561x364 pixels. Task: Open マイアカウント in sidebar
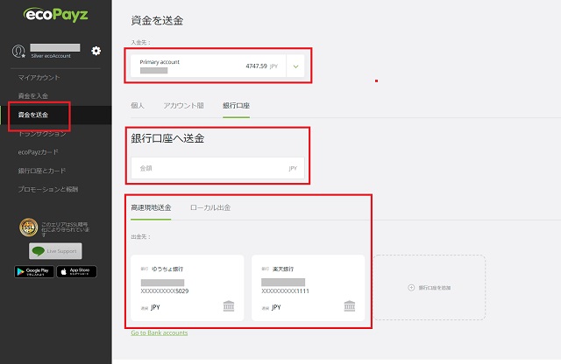39,79
